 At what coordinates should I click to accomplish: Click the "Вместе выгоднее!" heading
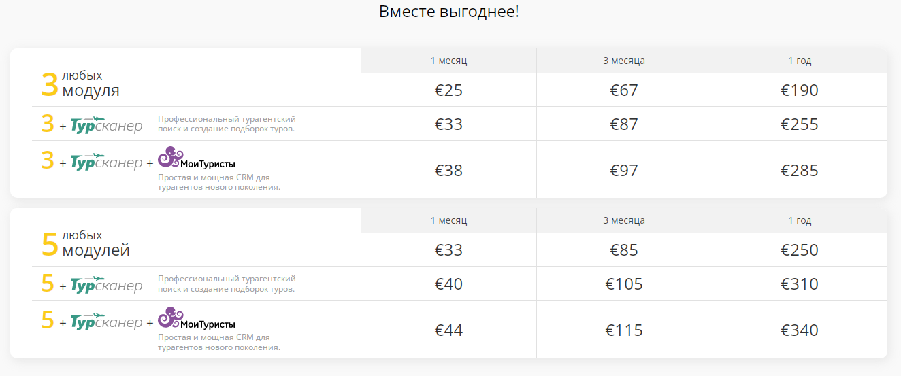[449, 12]
